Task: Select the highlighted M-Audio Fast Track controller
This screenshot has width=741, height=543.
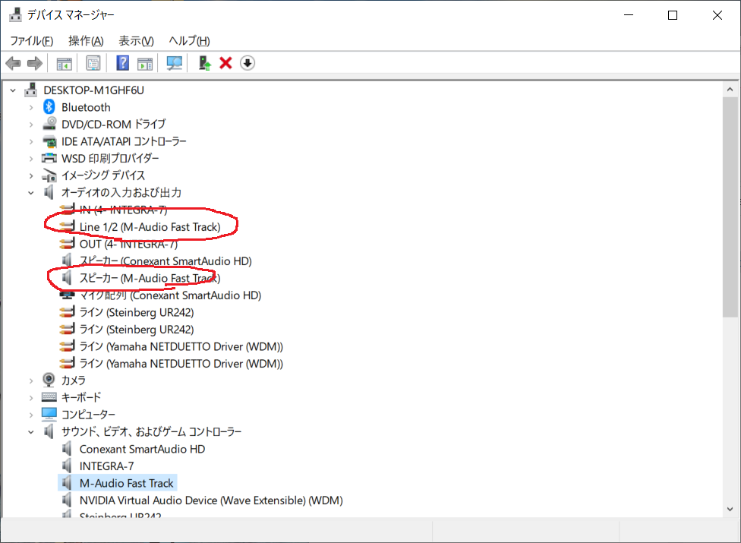Action: [127, 483]
